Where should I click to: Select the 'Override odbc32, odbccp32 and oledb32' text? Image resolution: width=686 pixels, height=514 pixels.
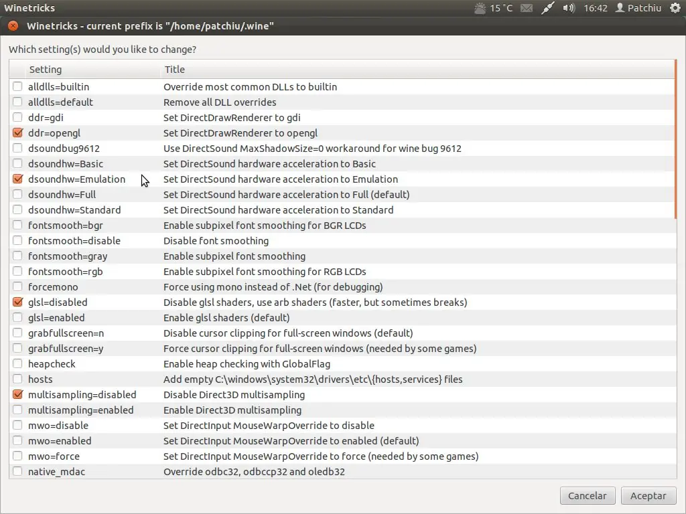pyautogui.click(x=254, y=472)
